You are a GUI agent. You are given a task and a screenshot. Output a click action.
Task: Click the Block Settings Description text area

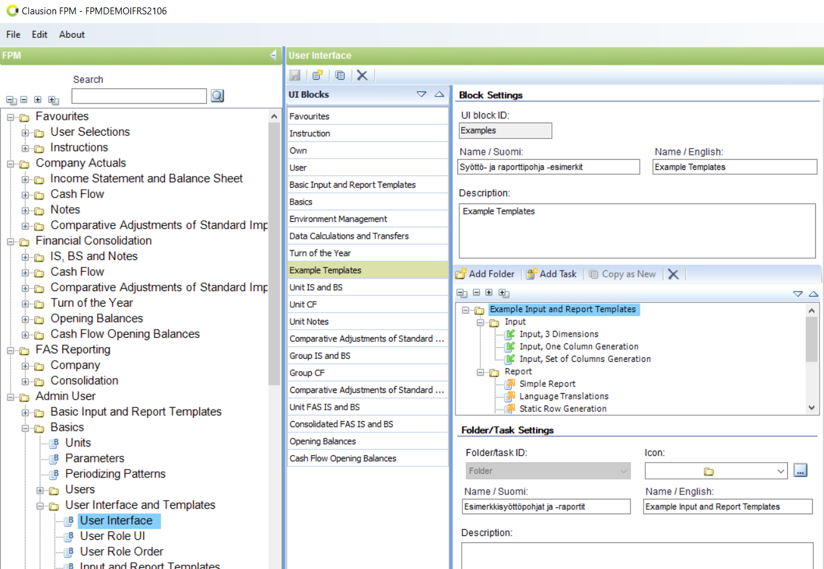(x=637, y=231)
